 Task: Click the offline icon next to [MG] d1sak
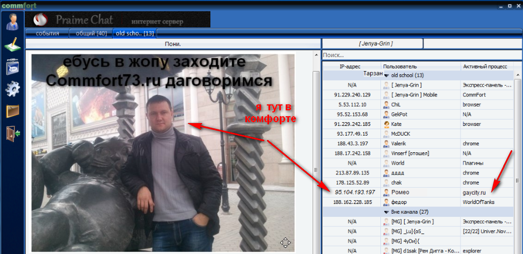[x=386, y=250]
